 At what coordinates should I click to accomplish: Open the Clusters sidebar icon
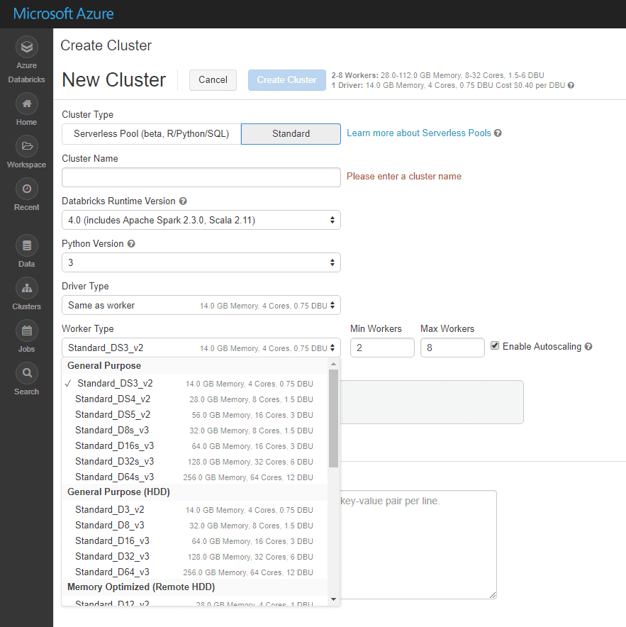pyautogui.click(x=27, y=288)
